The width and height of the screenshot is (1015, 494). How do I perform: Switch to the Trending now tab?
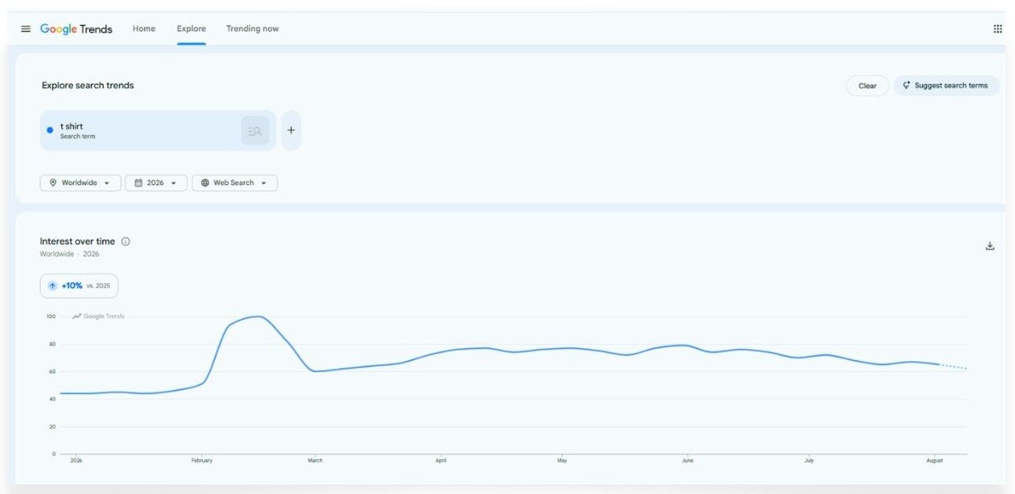tap(252, 29)
